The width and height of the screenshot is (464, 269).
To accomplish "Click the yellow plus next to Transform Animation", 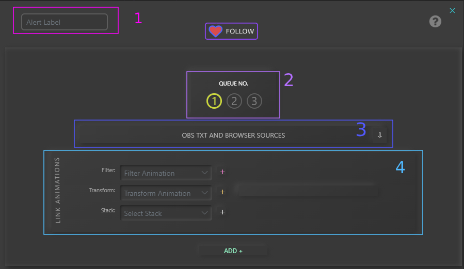I will (222, 192).
